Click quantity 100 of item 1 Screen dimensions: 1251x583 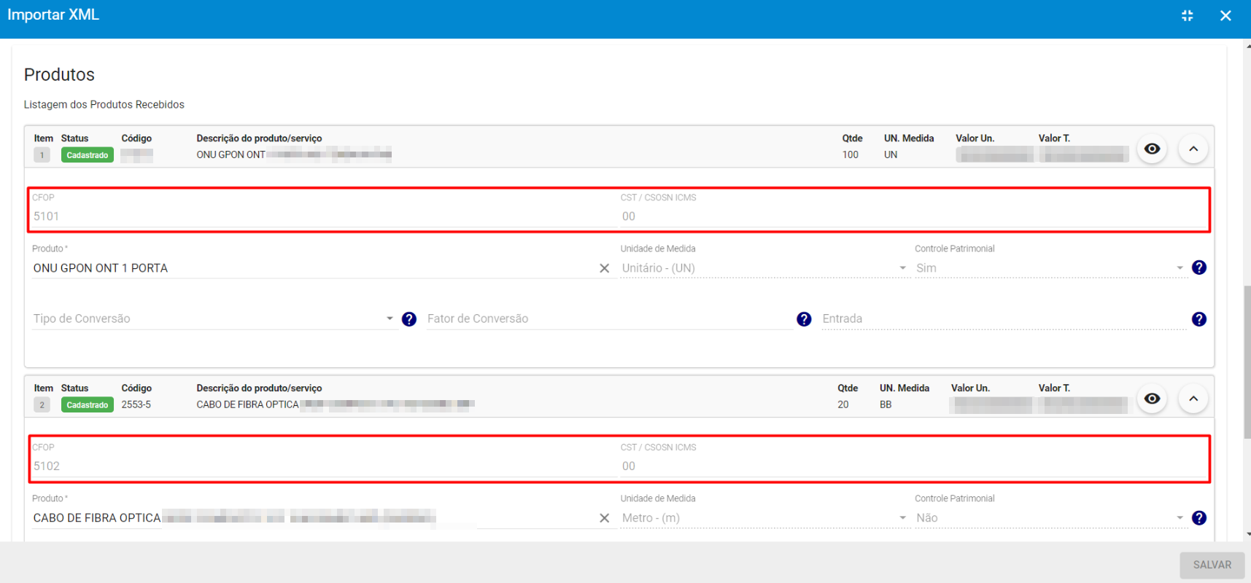pos(851,154)
